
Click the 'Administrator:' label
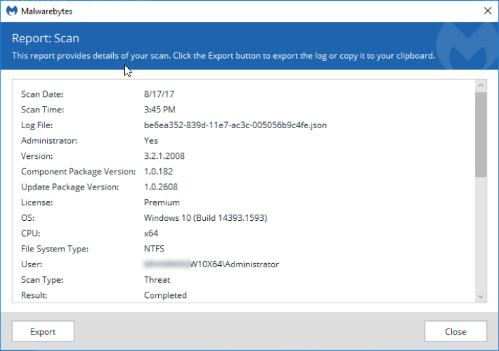tap(49, 140)
